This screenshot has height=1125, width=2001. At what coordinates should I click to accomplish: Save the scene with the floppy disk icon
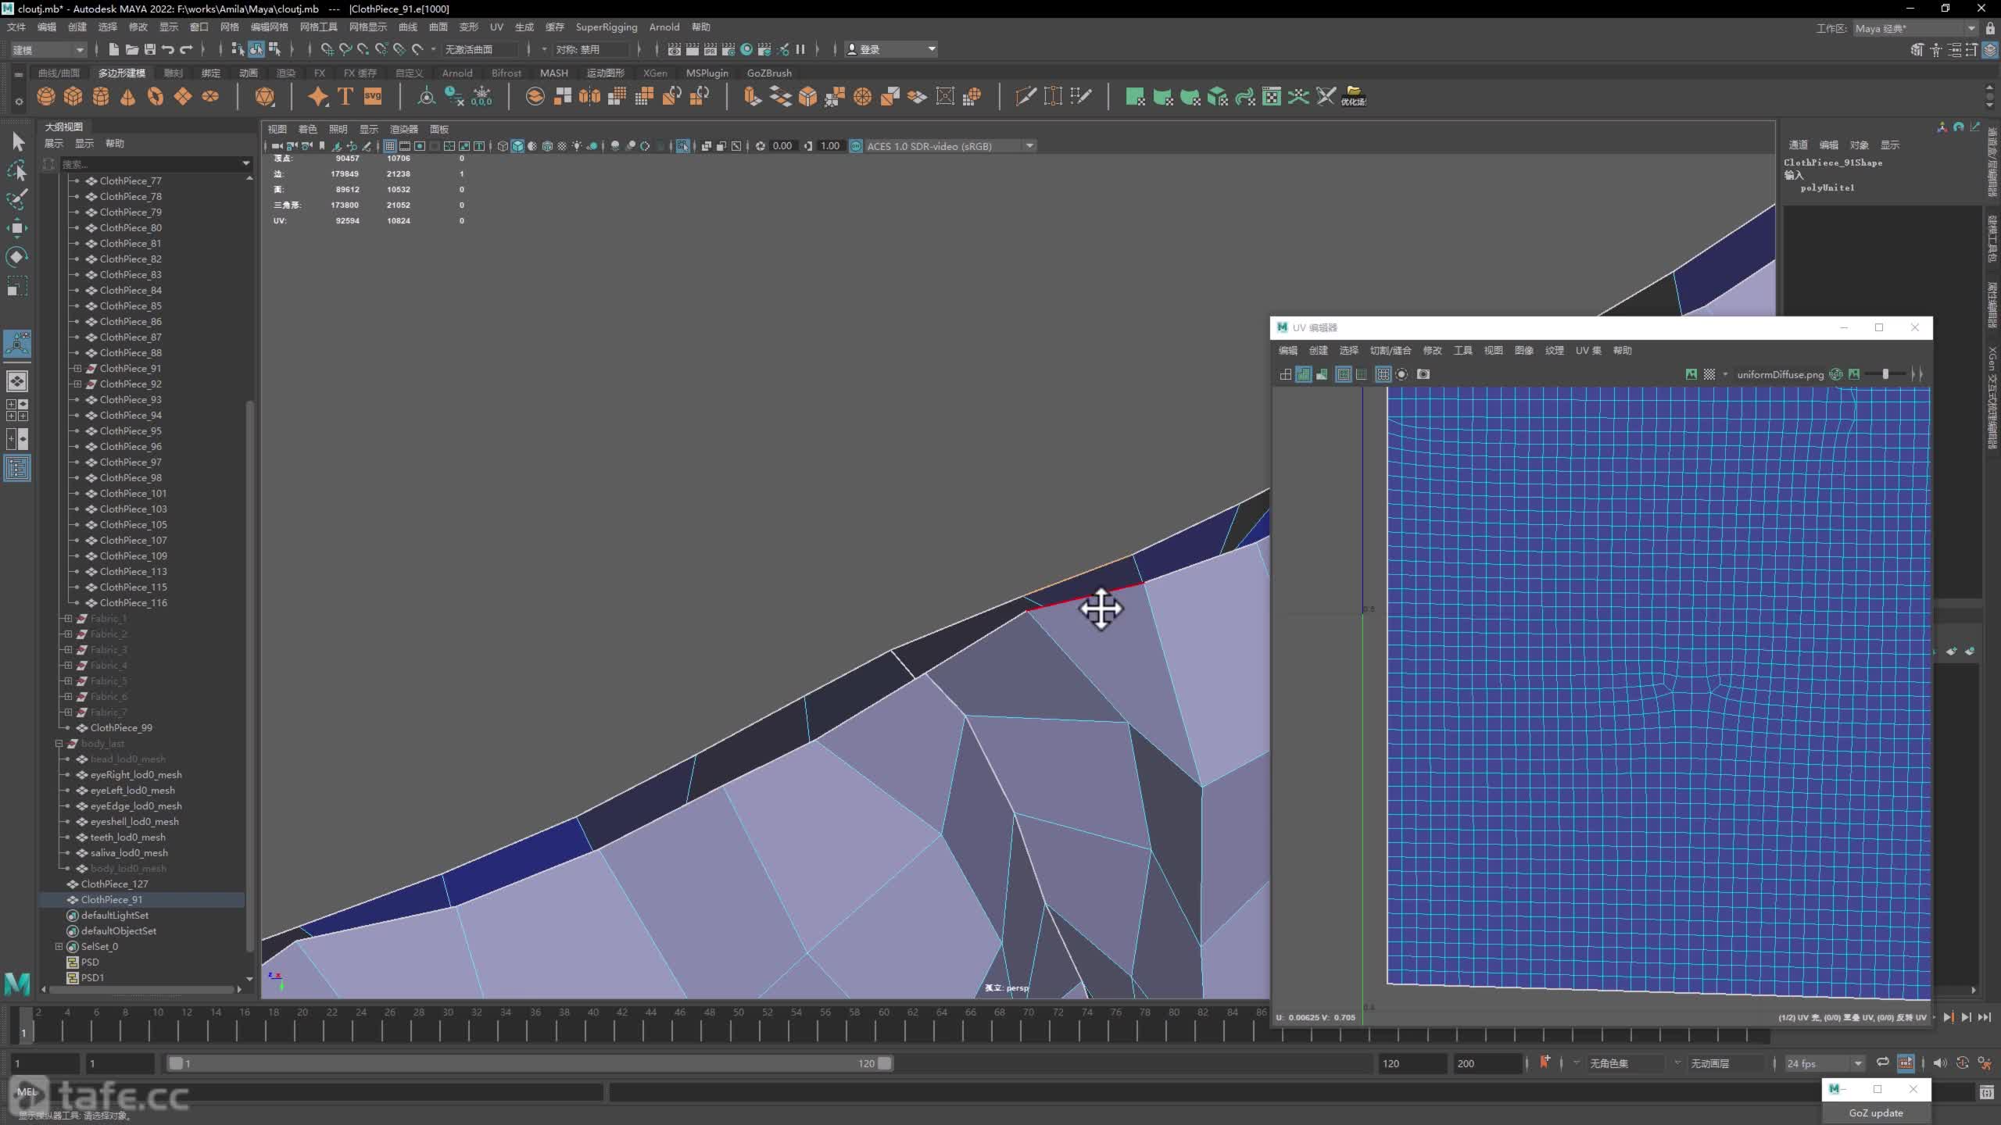(x=149, y=49)
